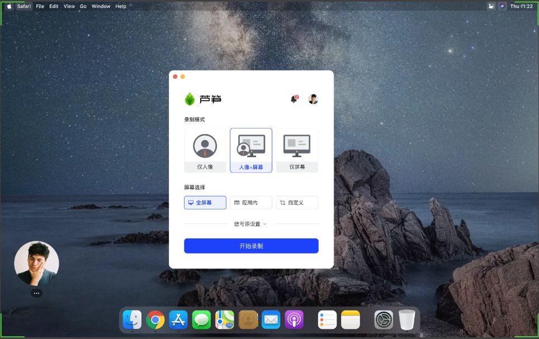Click the circular webcam preview
The image size is (539, 339).
36,262
